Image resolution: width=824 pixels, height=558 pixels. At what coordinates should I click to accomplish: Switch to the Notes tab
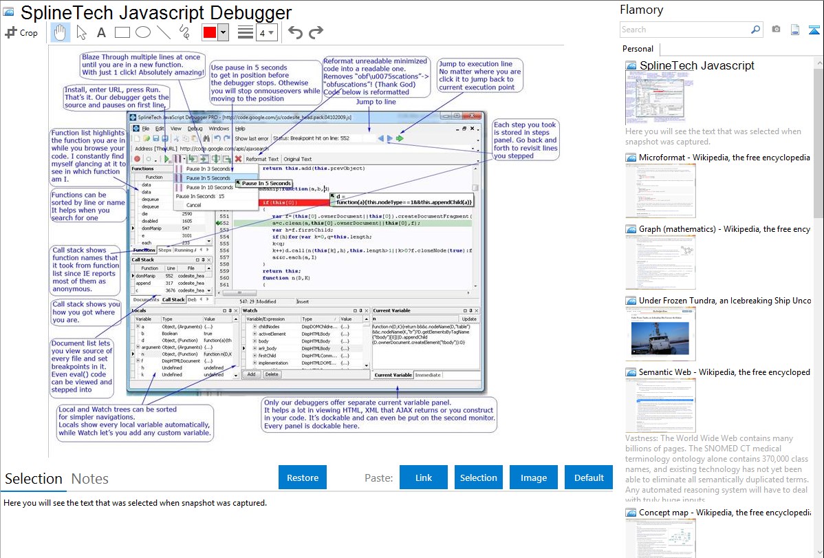click(x=90, y=479)
